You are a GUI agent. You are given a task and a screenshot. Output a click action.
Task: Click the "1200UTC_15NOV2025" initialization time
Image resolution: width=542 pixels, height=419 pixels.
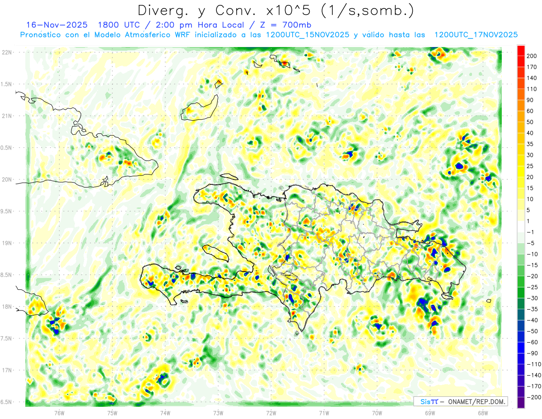coord(308,35)
